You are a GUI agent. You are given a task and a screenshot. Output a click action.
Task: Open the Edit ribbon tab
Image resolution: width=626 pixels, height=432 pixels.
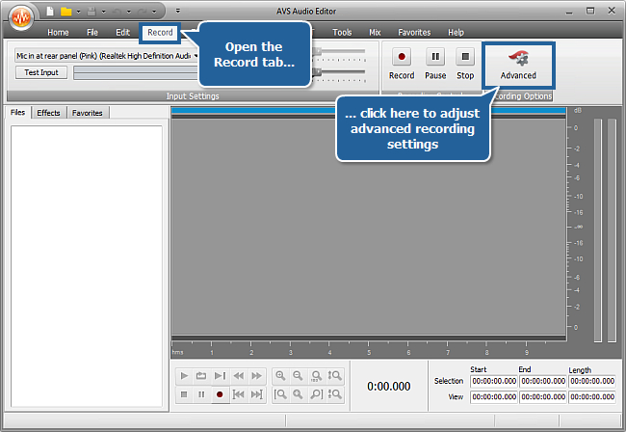pyautogui.click(x=122, y=33)
